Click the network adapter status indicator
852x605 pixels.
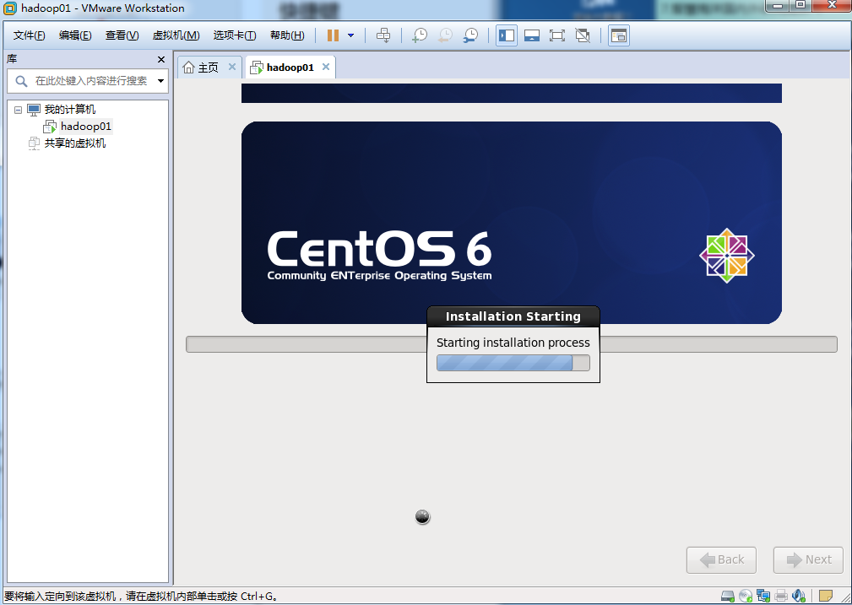(x=765, y=595)
